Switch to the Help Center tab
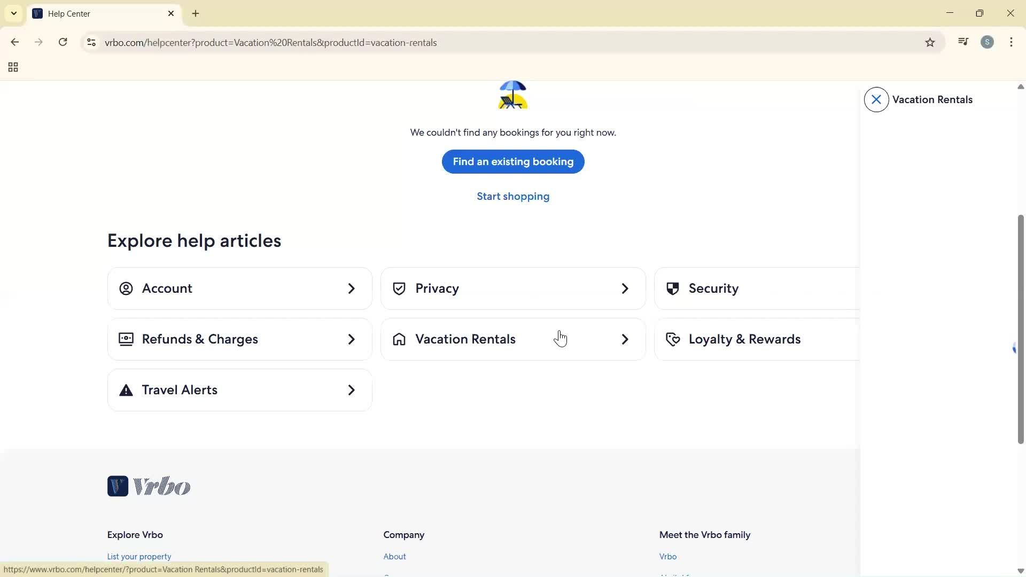Screen dimensions: 1026x577 point(96,13)
